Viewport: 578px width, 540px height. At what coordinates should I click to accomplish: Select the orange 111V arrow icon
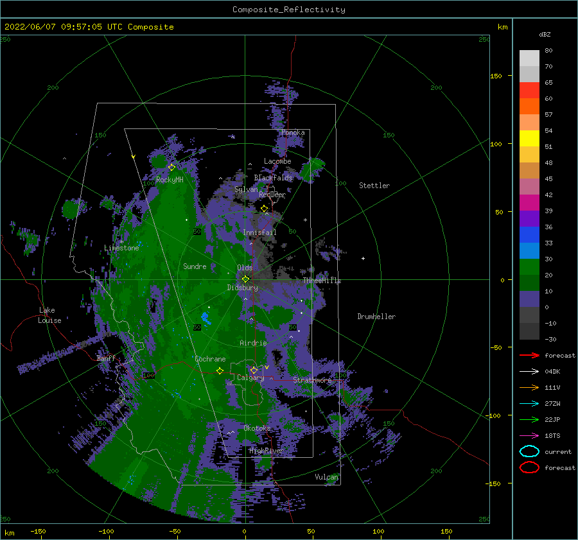pos(529,387)
